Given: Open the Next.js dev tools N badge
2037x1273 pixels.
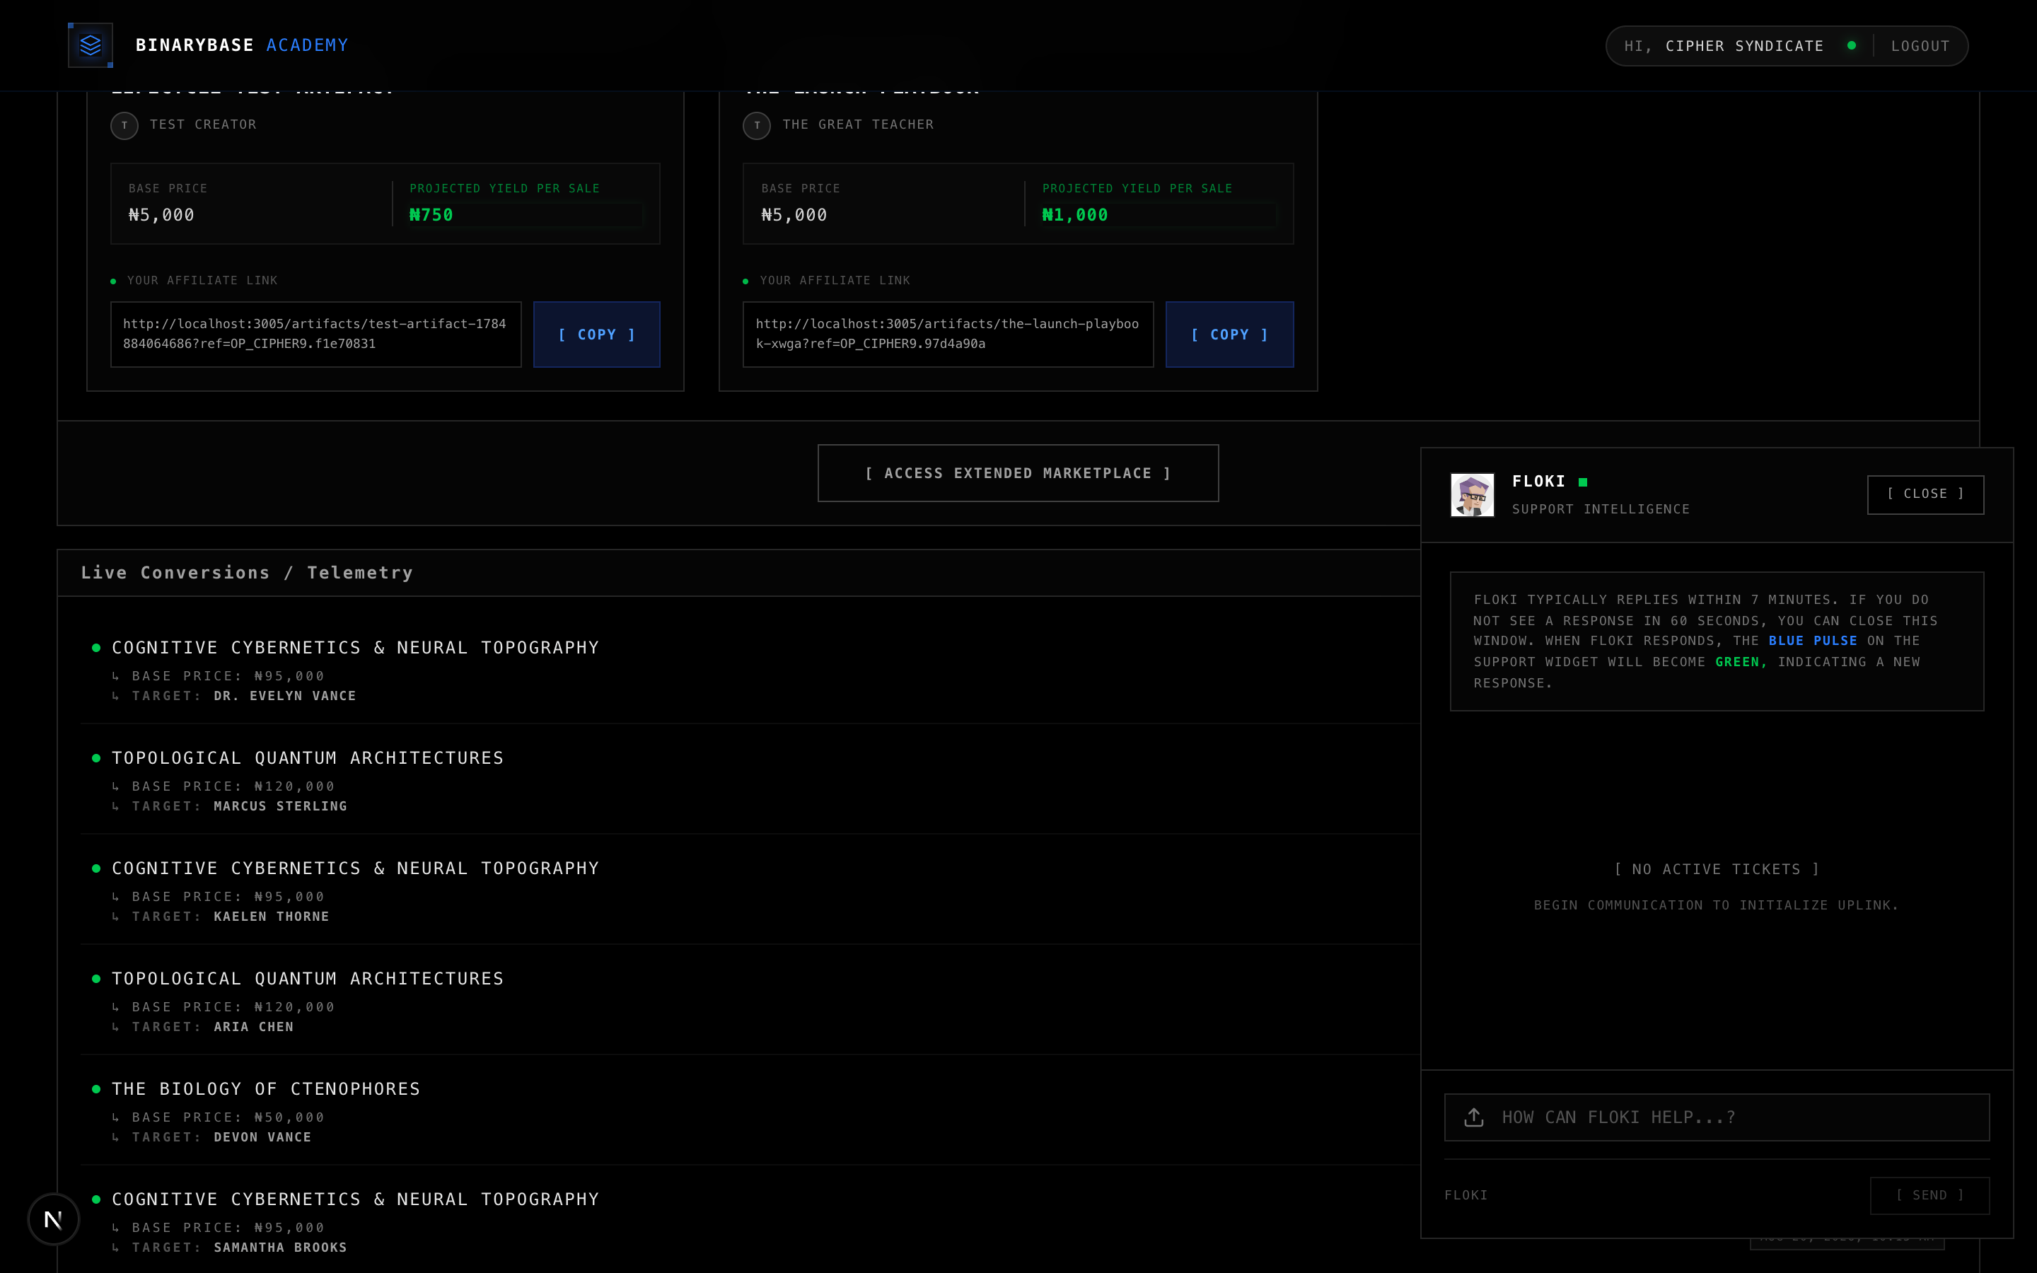Looking at the screenshot, I should (x=54, y=1219).
